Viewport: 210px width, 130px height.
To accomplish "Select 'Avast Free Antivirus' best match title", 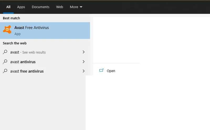I will pyautogui.click(x=31, y=28).
